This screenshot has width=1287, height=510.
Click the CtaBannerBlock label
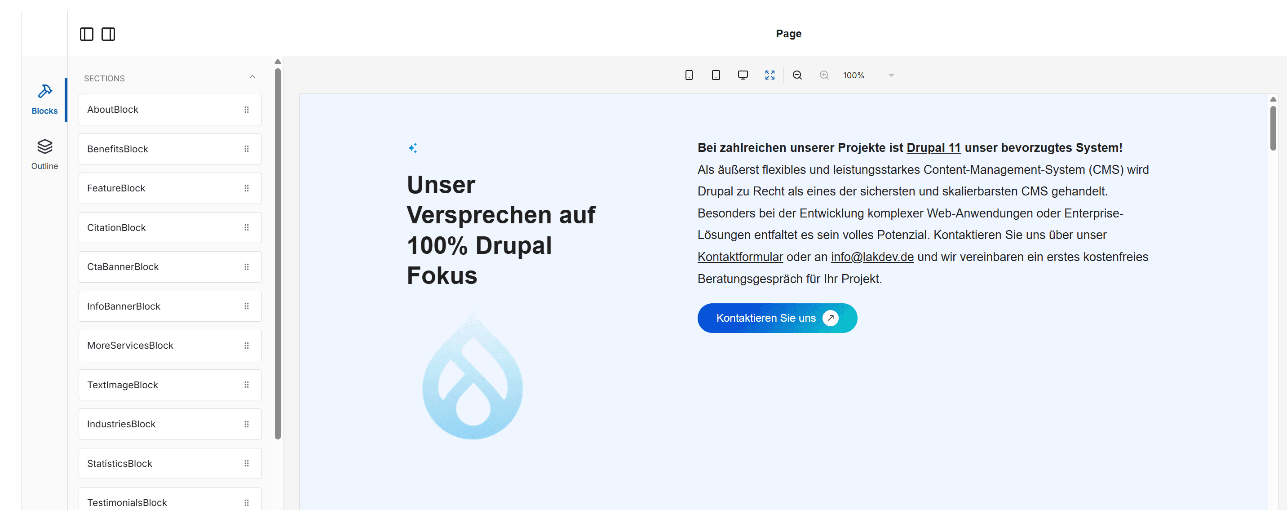coord(123,267)
